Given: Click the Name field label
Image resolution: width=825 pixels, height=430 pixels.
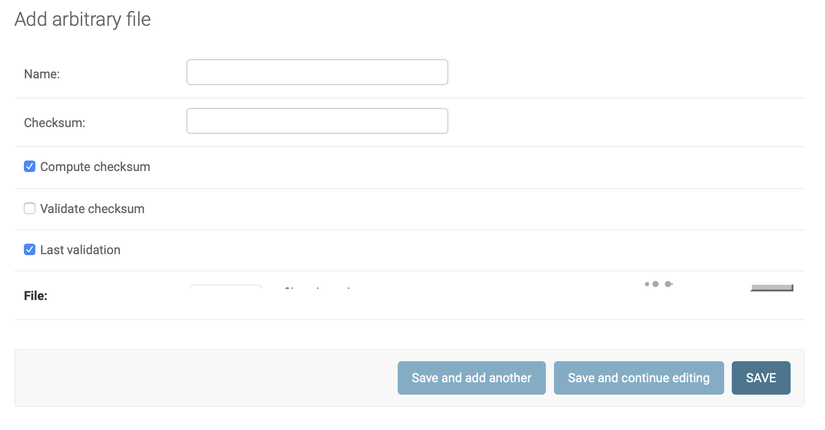Looking at the screenshot, I should pos(42,74).
